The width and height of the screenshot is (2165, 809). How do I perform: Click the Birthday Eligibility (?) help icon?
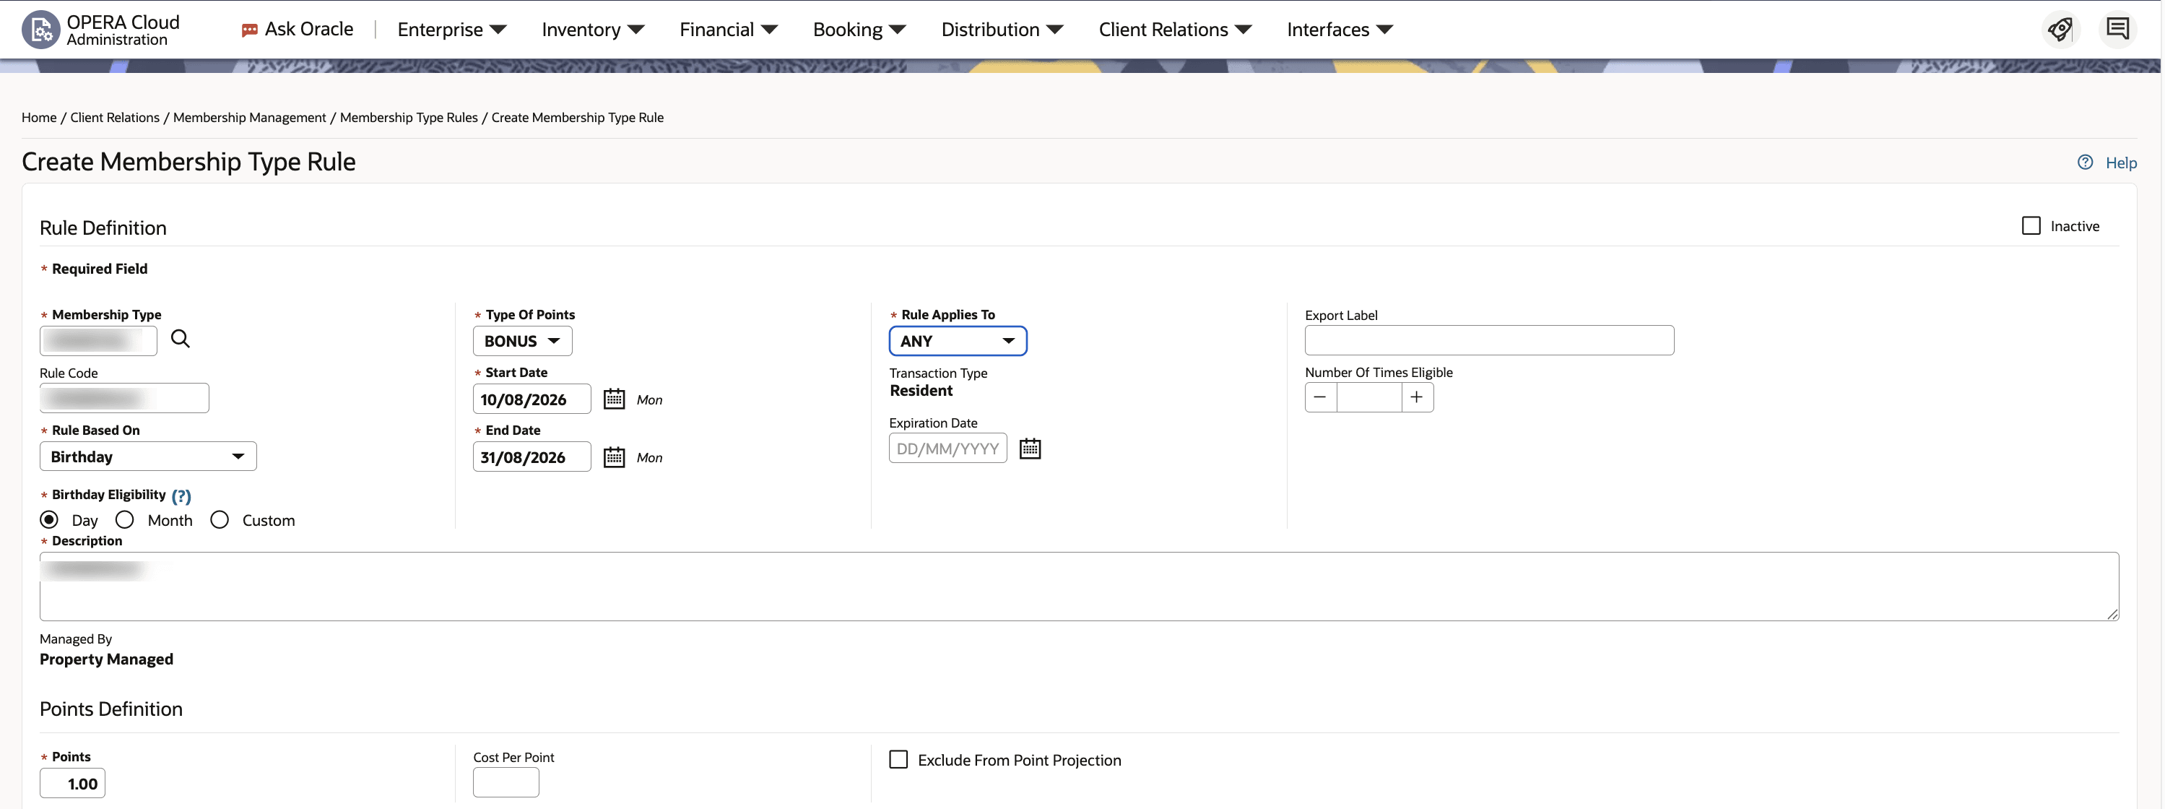coord(181,496)
